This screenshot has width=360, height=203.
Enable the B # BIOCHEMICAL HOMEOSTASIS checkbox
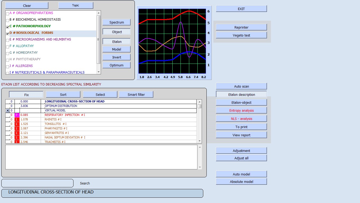click(7, 20)
